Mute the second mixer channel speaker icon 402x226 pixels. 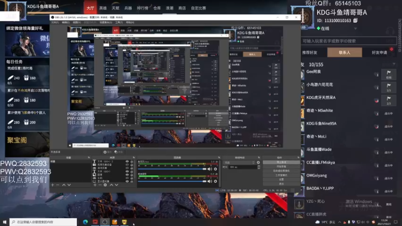(x=210, y=181)
